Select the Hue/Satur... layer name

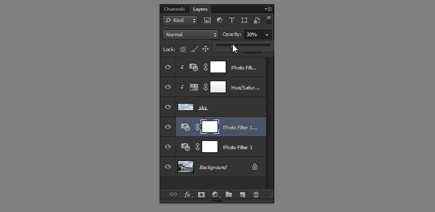tap(245, 88)
